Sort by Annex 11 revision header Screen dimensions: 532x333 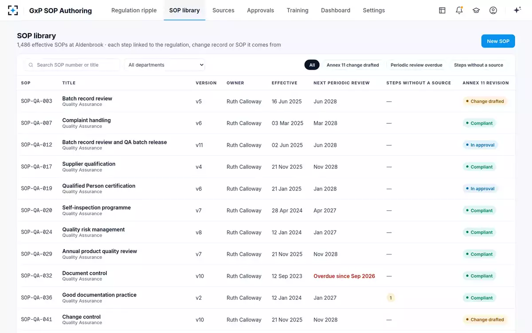pyautogui.click(x=485, y=83)
